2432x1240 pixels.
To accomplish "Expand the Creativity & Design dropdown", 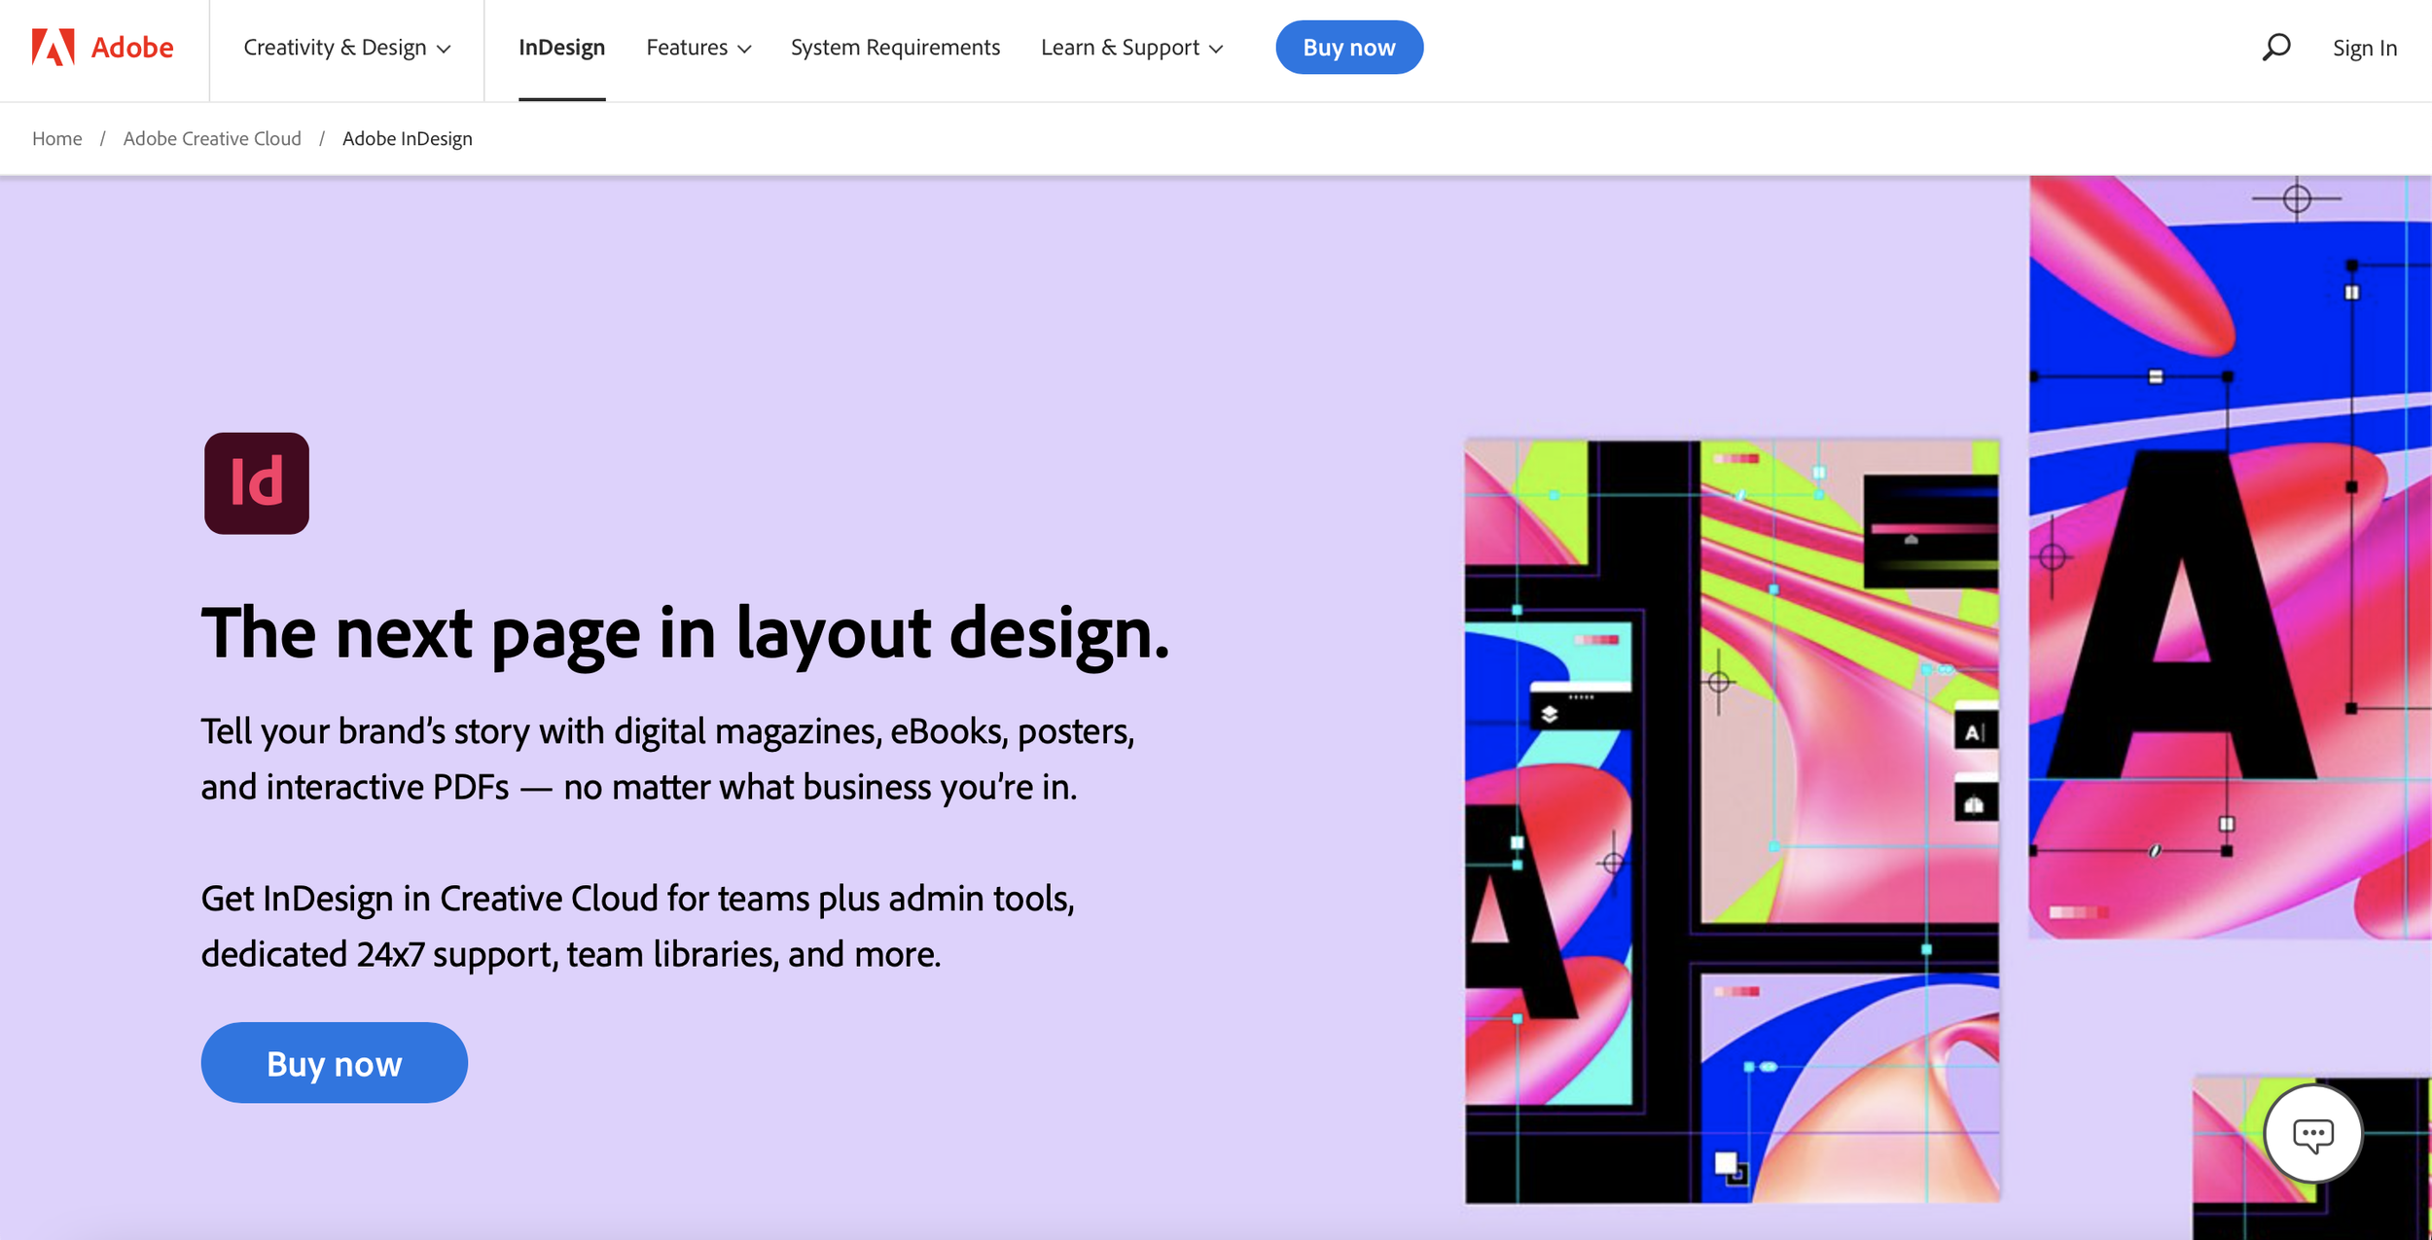I will click(346, 48).
